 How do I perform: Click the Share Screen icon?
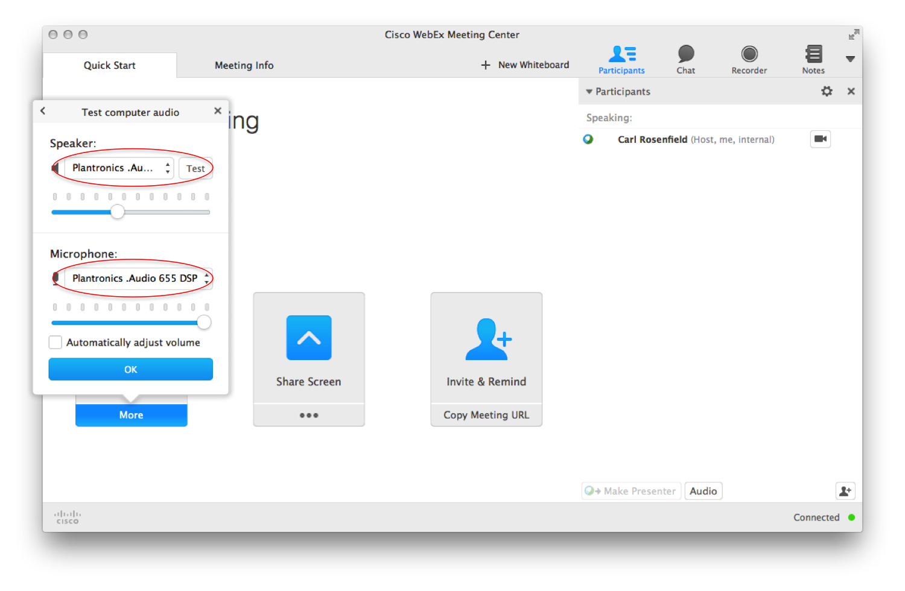pos(309,338)
